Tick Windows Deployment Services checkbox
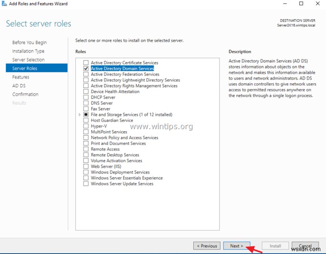 (86, 172)
